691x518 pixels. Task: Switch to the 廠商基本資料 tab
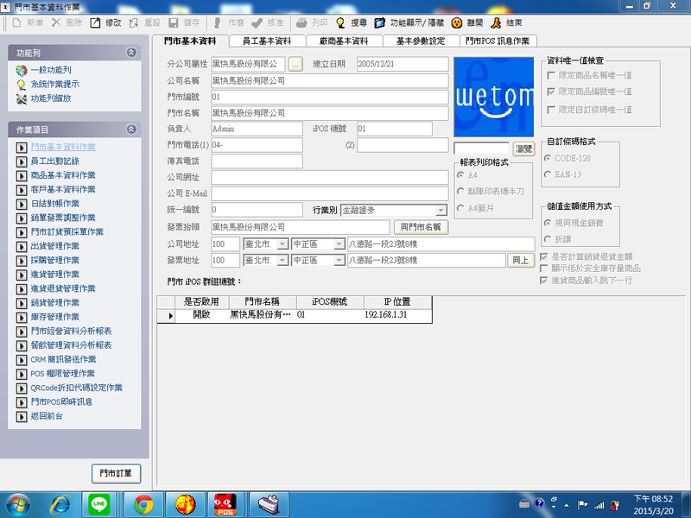(x=344, y=41)
